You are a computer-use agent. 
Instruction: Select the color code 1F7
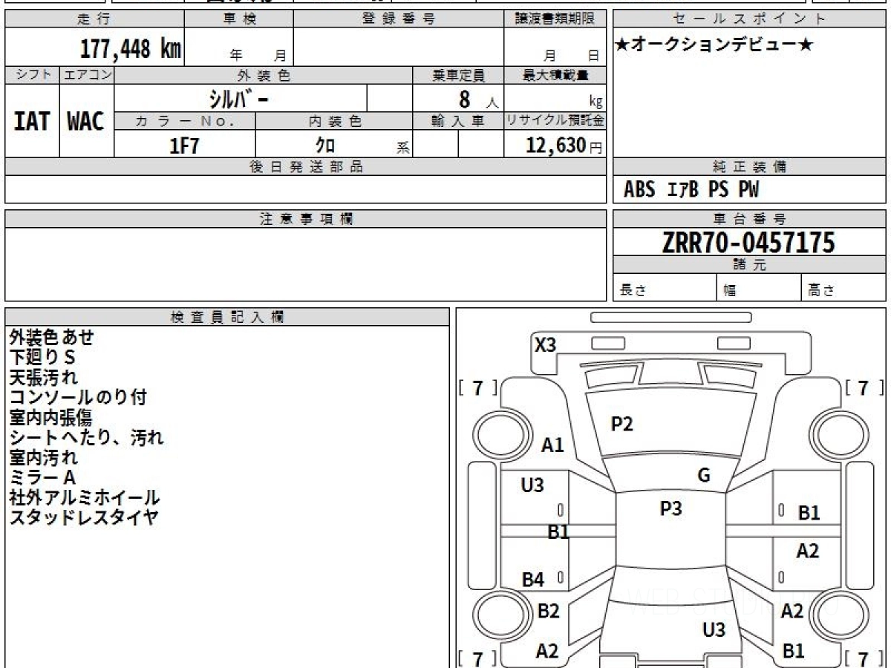[185, 145]
